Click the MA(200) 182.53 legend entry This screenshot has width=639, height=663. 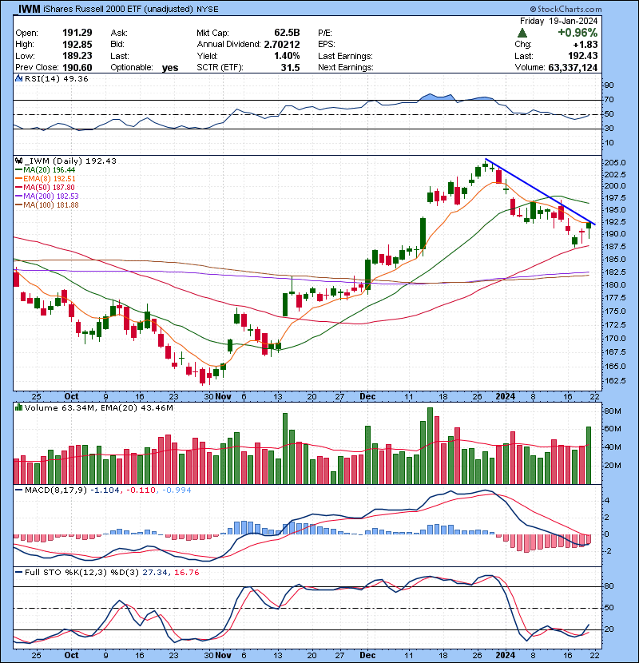[47, 197]
